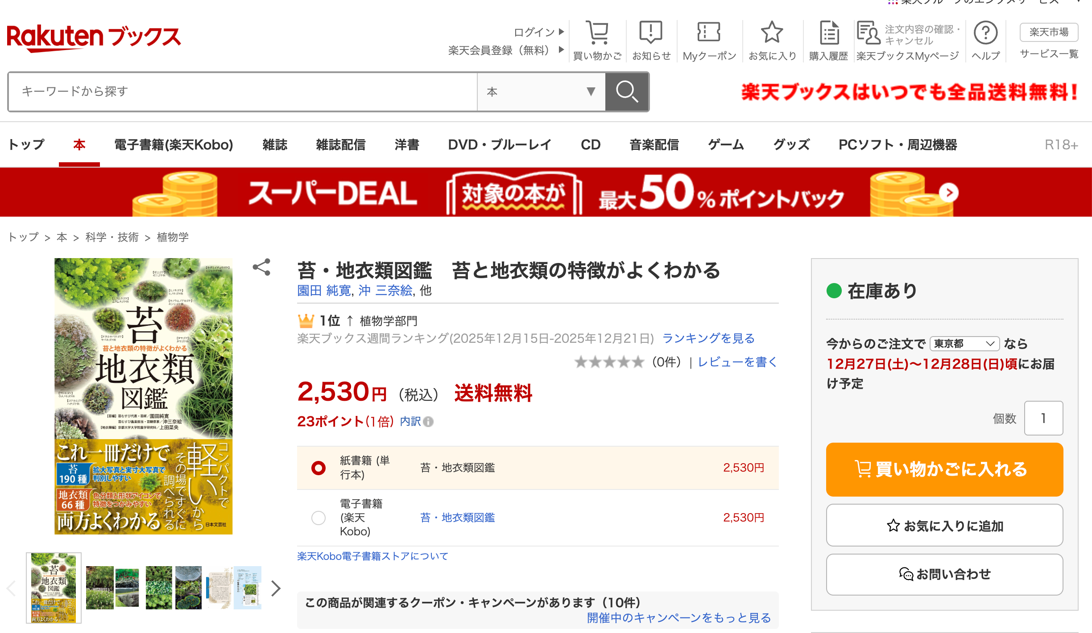The width and height of the screenshot is (1092, 633).
Task: Expand the 東京都 delivery prefecture dropdown
Action: coord(964,344)
